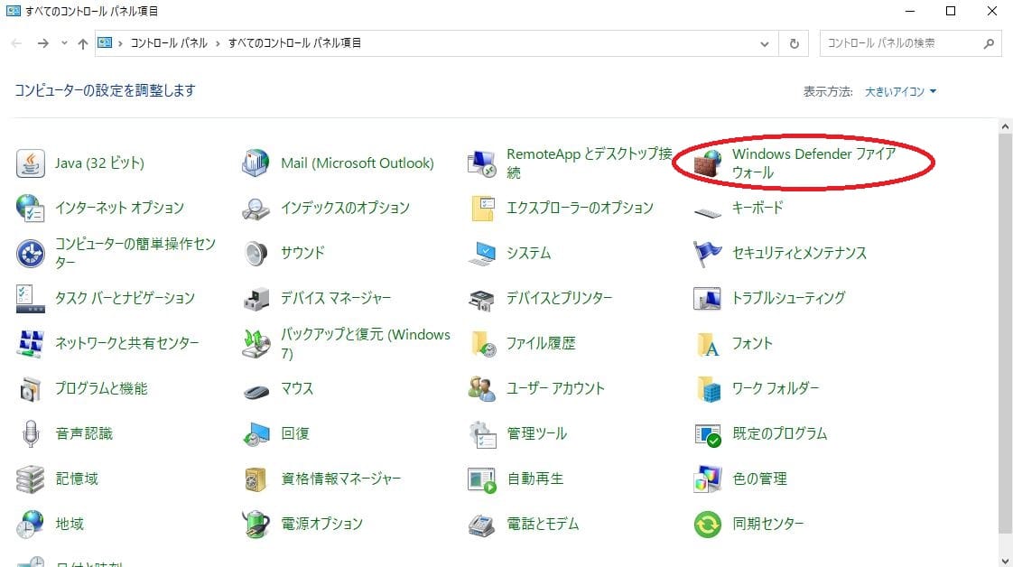Refresh the control panel view
This screenshot has height=567, width=1013.
click(x=794, y=44)
